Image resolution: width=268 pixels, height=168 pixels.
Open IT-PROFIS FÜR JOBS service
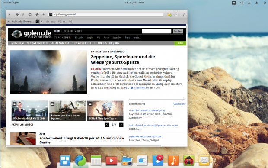[x=107, y=43]
